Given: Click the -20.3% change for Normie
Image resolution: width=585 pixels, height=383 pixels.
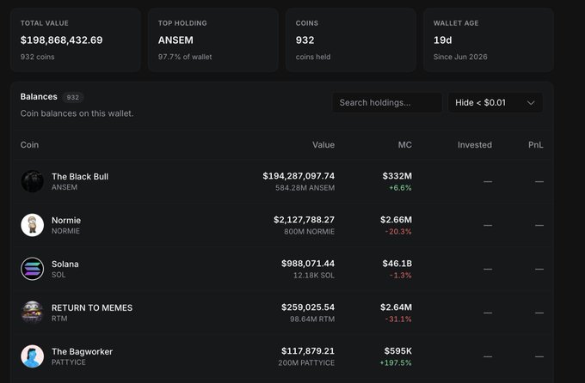Looking at the screenshot, I should coord(398,231).
